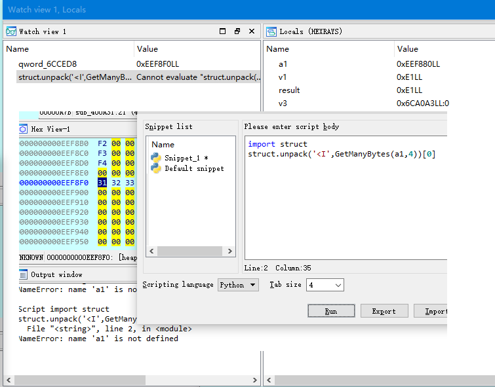
Task: Click 'Script import struct' line in Output window
Action: tap(64, 309)
